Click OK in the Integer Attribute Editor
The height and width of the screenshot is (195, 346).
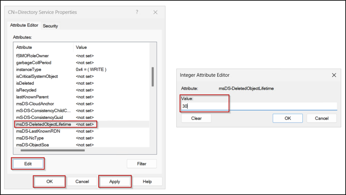point(287,118)
